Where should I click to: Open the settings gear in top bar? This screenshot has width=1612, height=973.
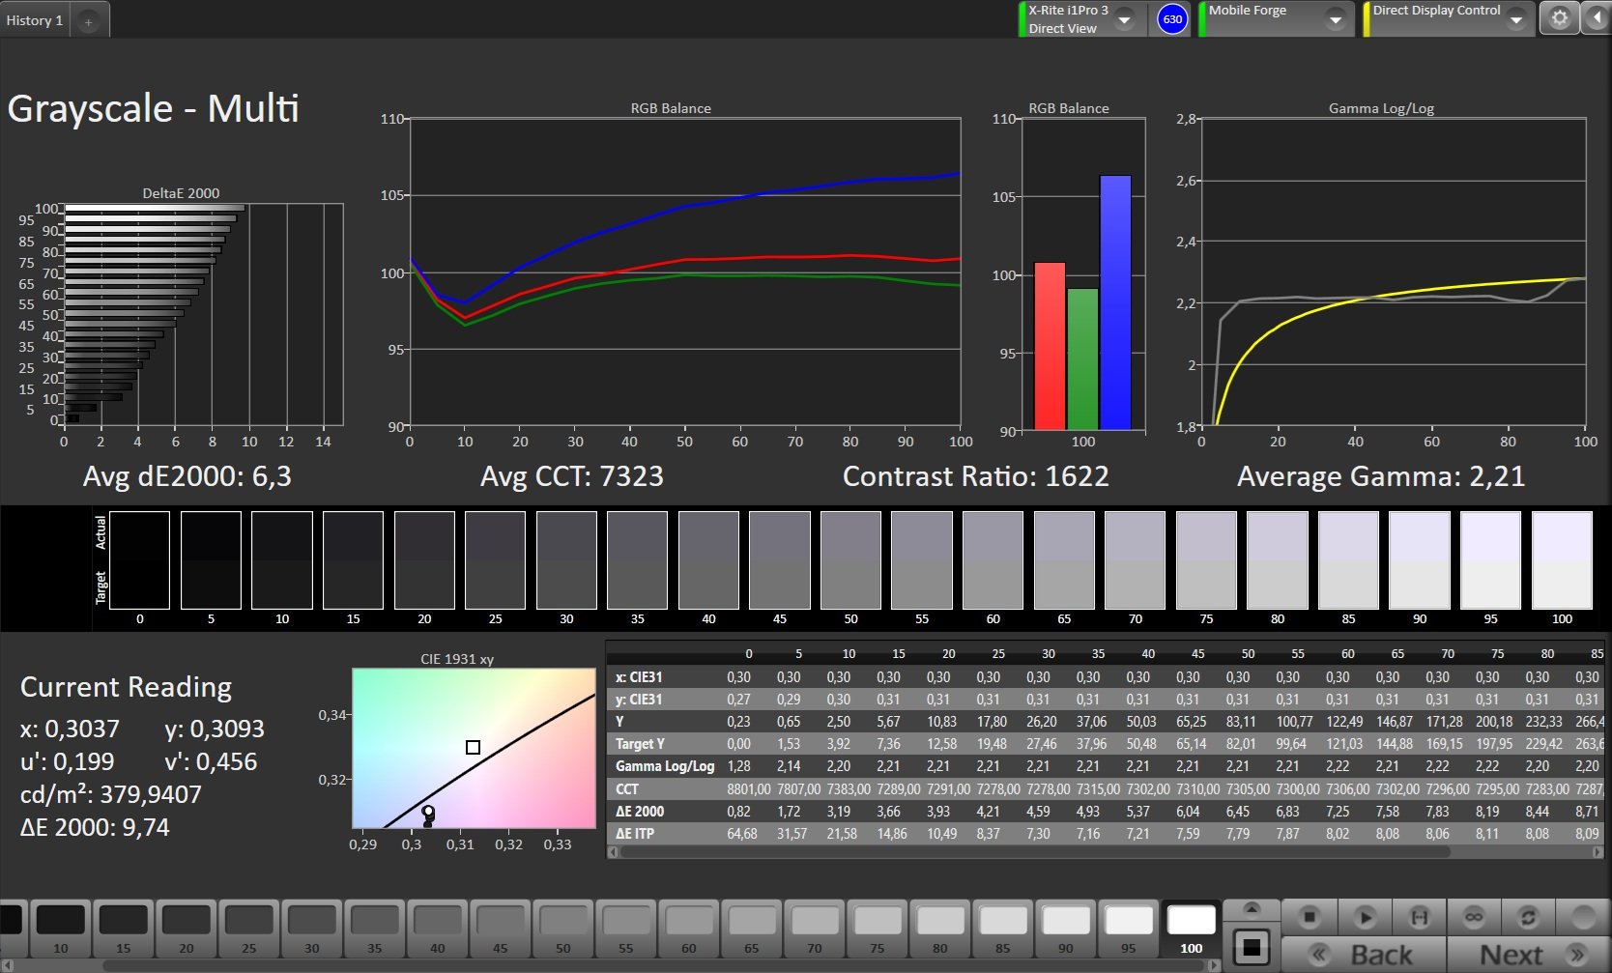pyautogui.click(x=1559, y=18)
